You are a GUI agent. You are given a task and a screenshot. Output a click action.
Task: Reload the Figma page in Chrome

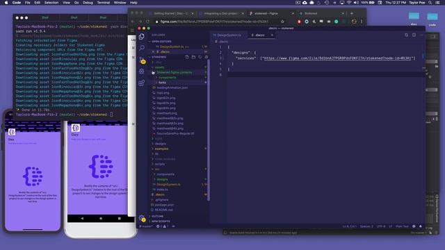tap(147, 22)
